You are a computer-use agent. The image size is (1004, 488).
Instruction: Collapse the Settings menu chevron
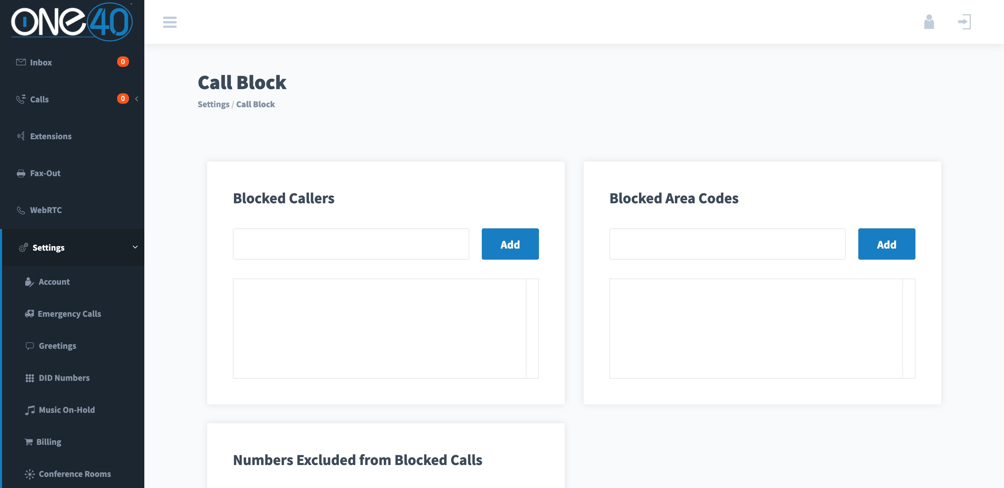(135, 247)
